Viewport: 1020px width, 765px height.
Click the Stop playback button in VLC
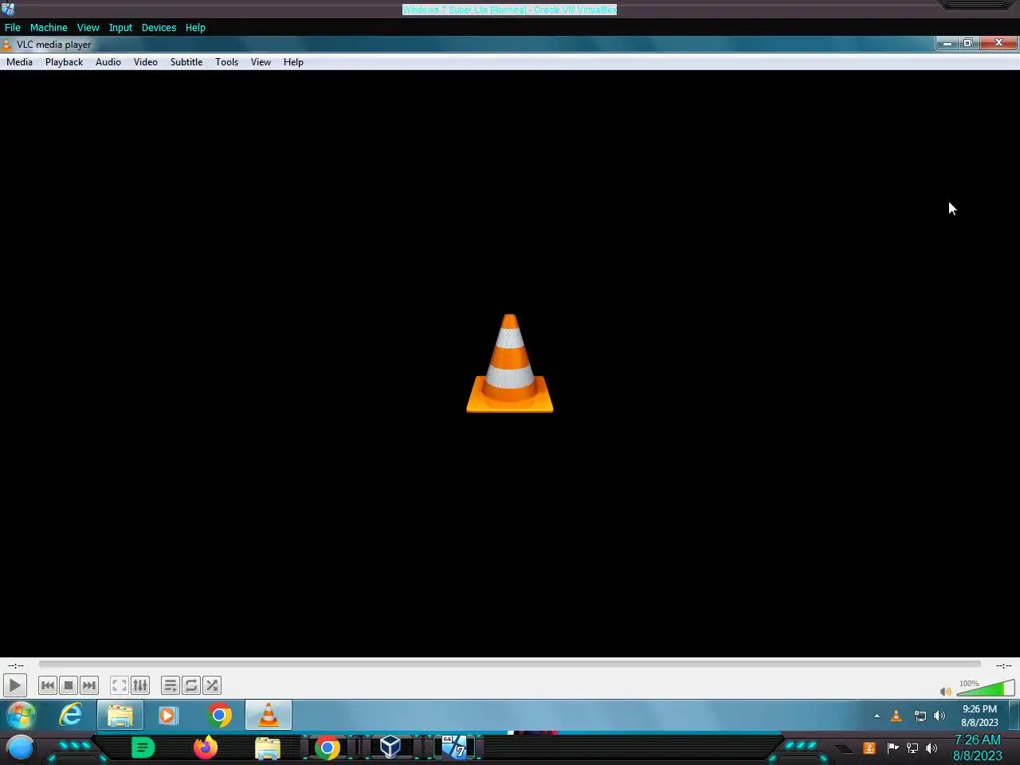69,685
